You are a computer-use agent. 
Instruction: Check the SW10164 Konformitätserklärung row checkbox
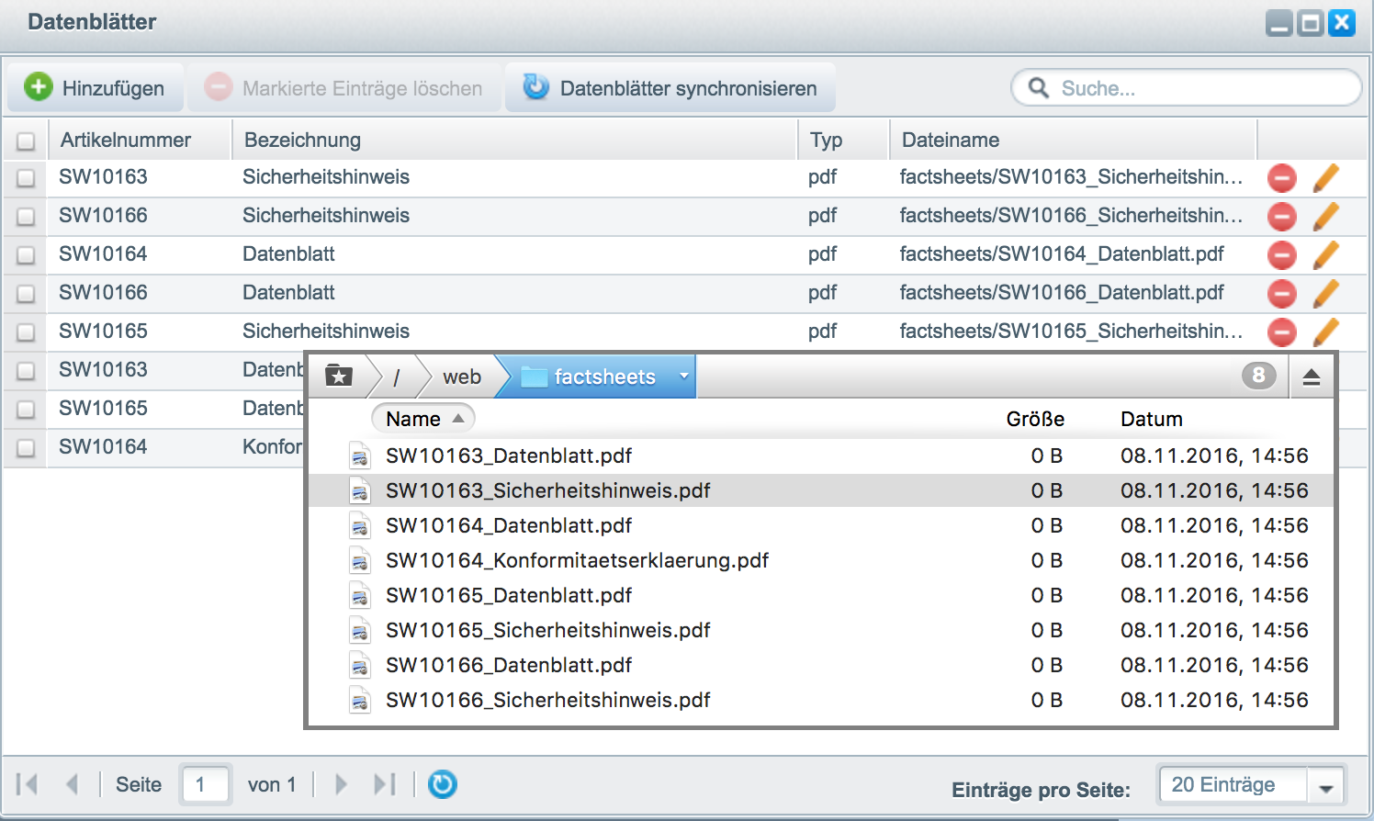coord(26,447)
